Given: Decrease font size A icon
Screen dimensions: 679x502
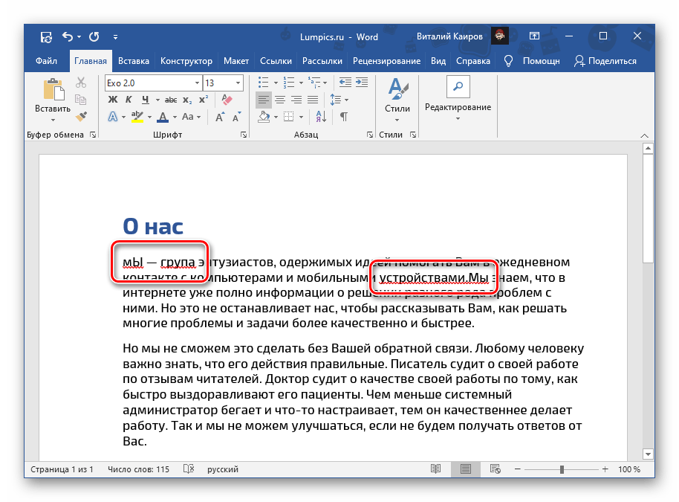Looking at the screenshot, I should pos(236,117).
